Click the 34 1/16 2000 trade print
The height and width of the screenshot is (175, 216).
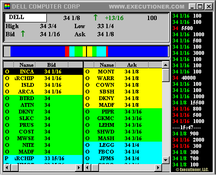click(188, 140)
